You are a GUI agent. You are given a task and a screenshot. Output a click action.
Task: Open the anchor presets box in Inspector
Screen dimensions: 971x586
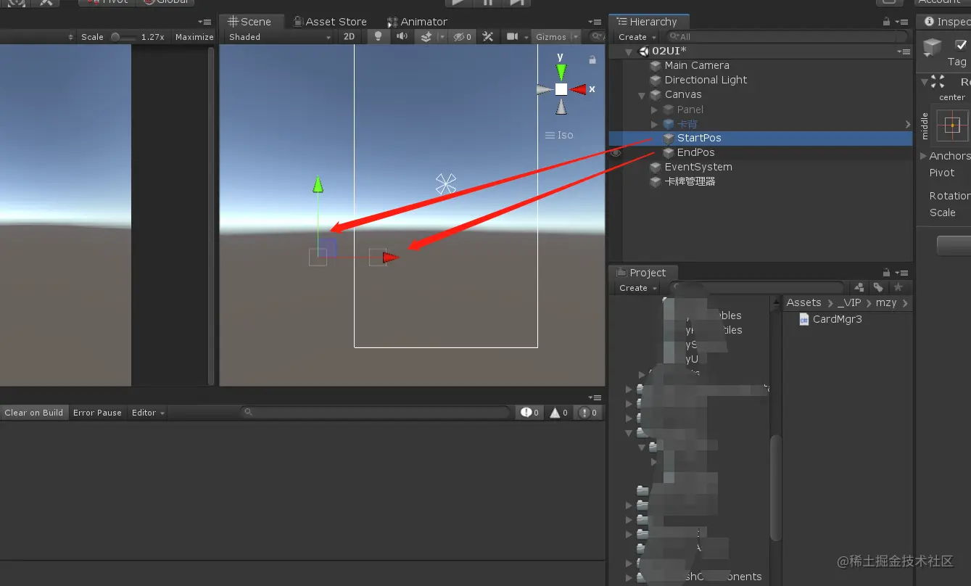tap(952, 125)
